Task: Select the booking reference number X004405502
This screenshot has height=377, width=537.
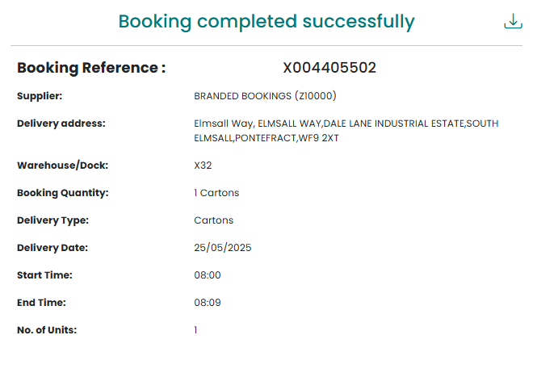Action: coord(329,68)
